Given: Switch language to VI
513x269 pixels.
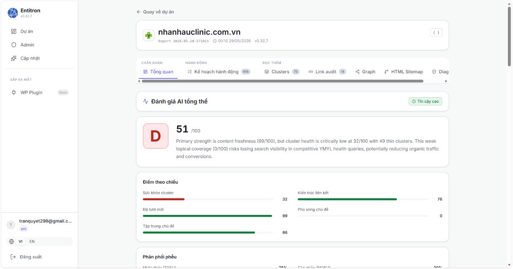Looking at the screenshot, I should click(x=21, y=241).
